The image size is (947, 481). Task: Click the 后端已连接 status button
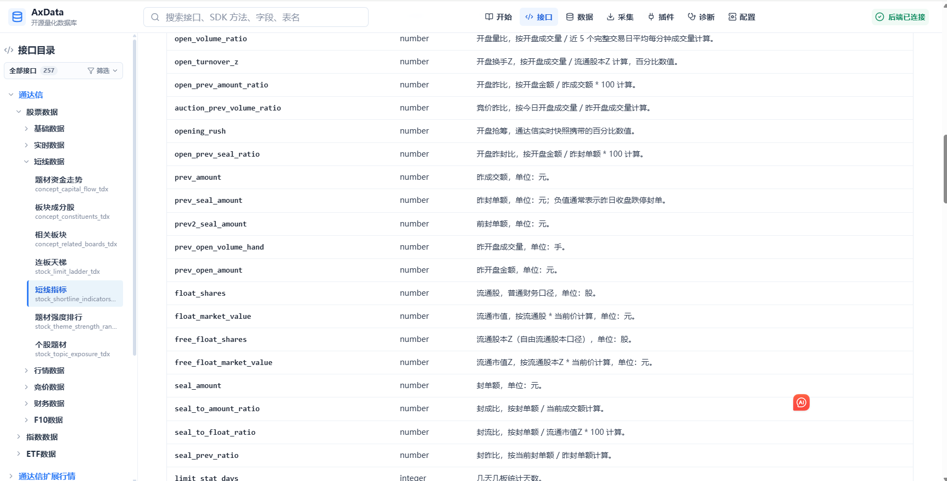pos(900,17)
